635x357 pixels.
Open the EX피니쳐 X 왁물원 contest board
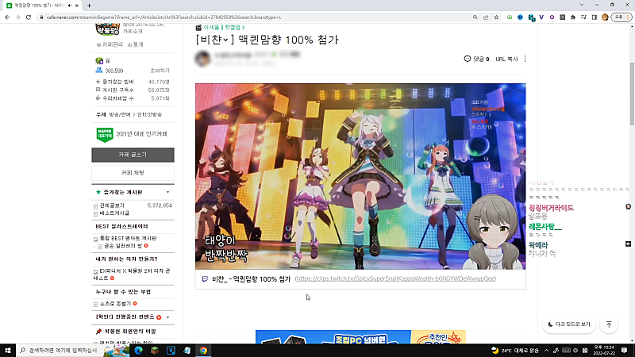pos(132,274)
